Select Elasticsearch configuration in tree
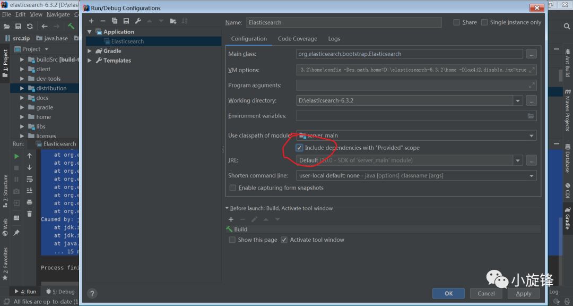The height and width of the screenshot is (306, 573). [x=153, y=41]
